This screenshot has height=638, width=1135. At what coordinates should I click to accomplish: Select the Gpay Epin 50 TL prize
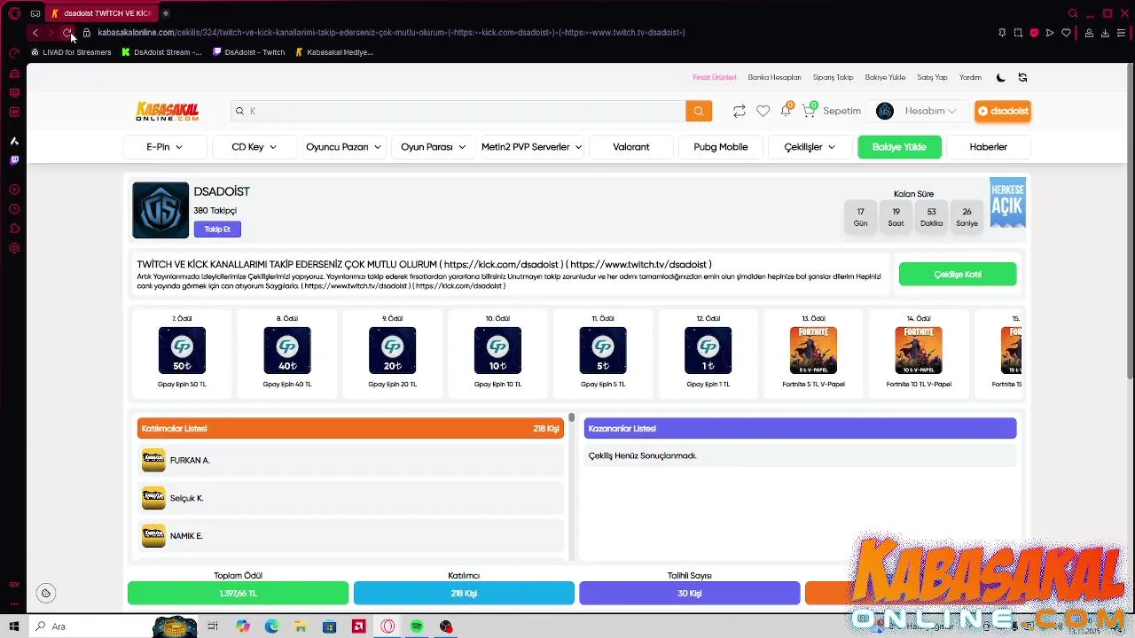tap(182, 352)
